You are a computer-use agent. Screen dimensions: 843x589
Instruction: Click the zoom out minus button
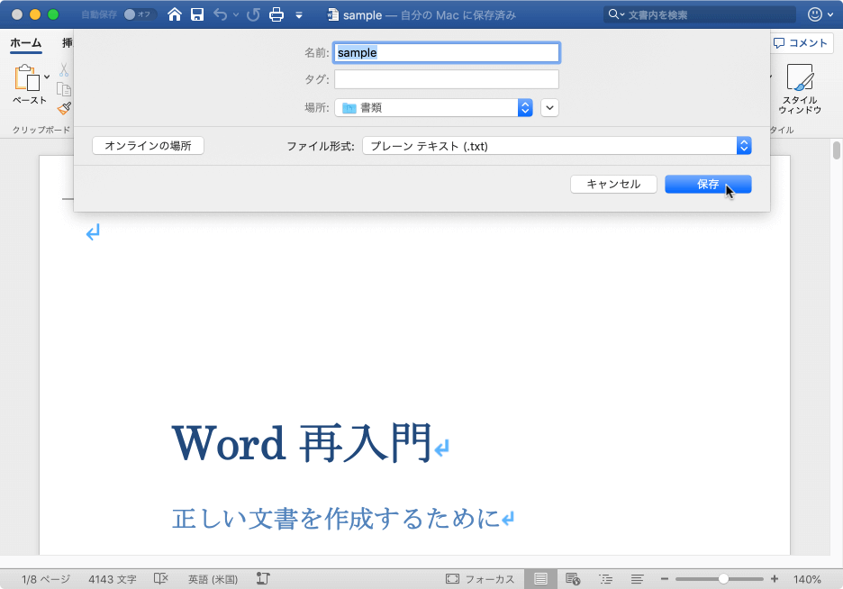[665, 579]
